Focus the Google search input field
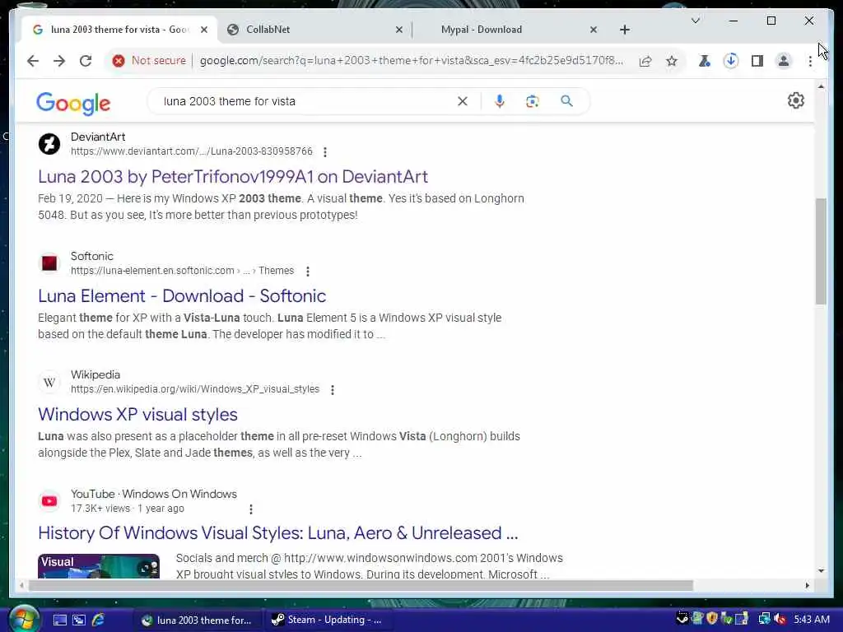Image resolution: width=843 pixels, height=632 pixels. (306, 101)
